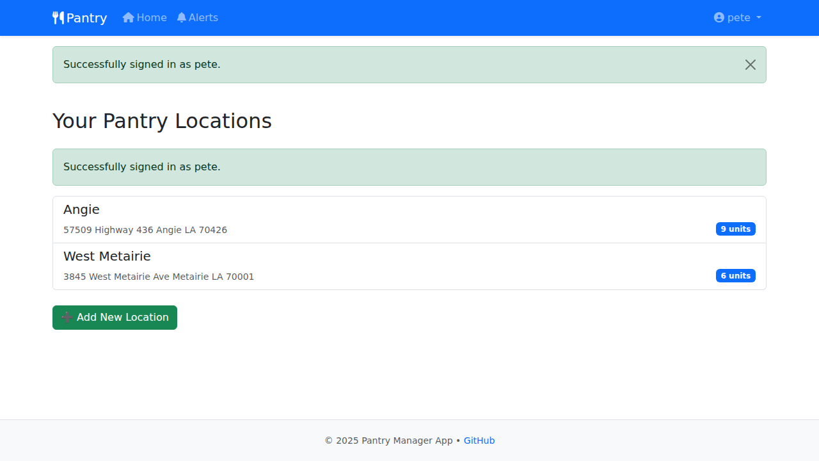
Task: Click the Your Pantry Locations heading
Action: (162, 121)
